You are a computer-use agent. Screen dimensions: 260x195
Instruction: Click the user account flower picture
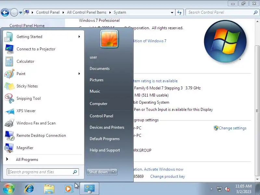coord(109,39)
